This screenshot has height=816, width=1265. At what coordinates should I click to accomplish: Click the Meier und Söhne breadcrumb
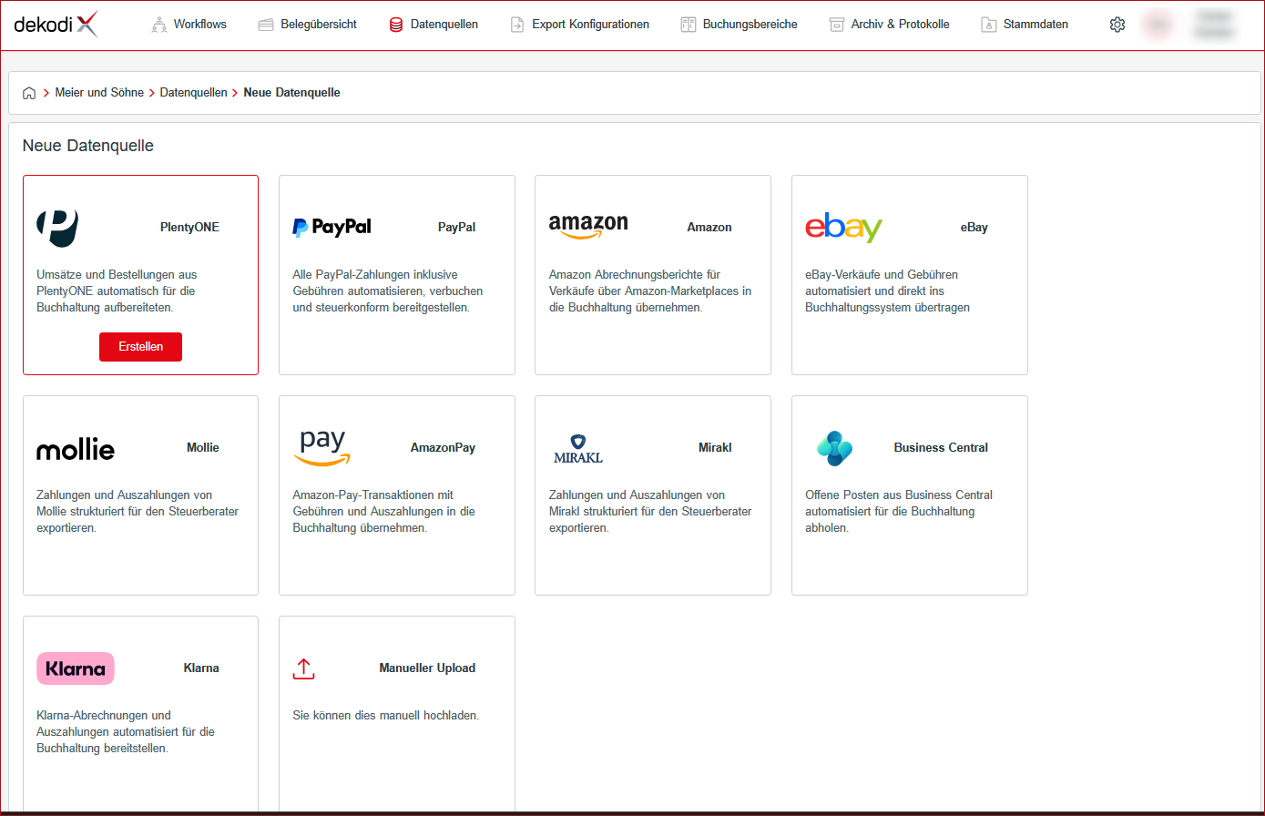pos(99,93)
